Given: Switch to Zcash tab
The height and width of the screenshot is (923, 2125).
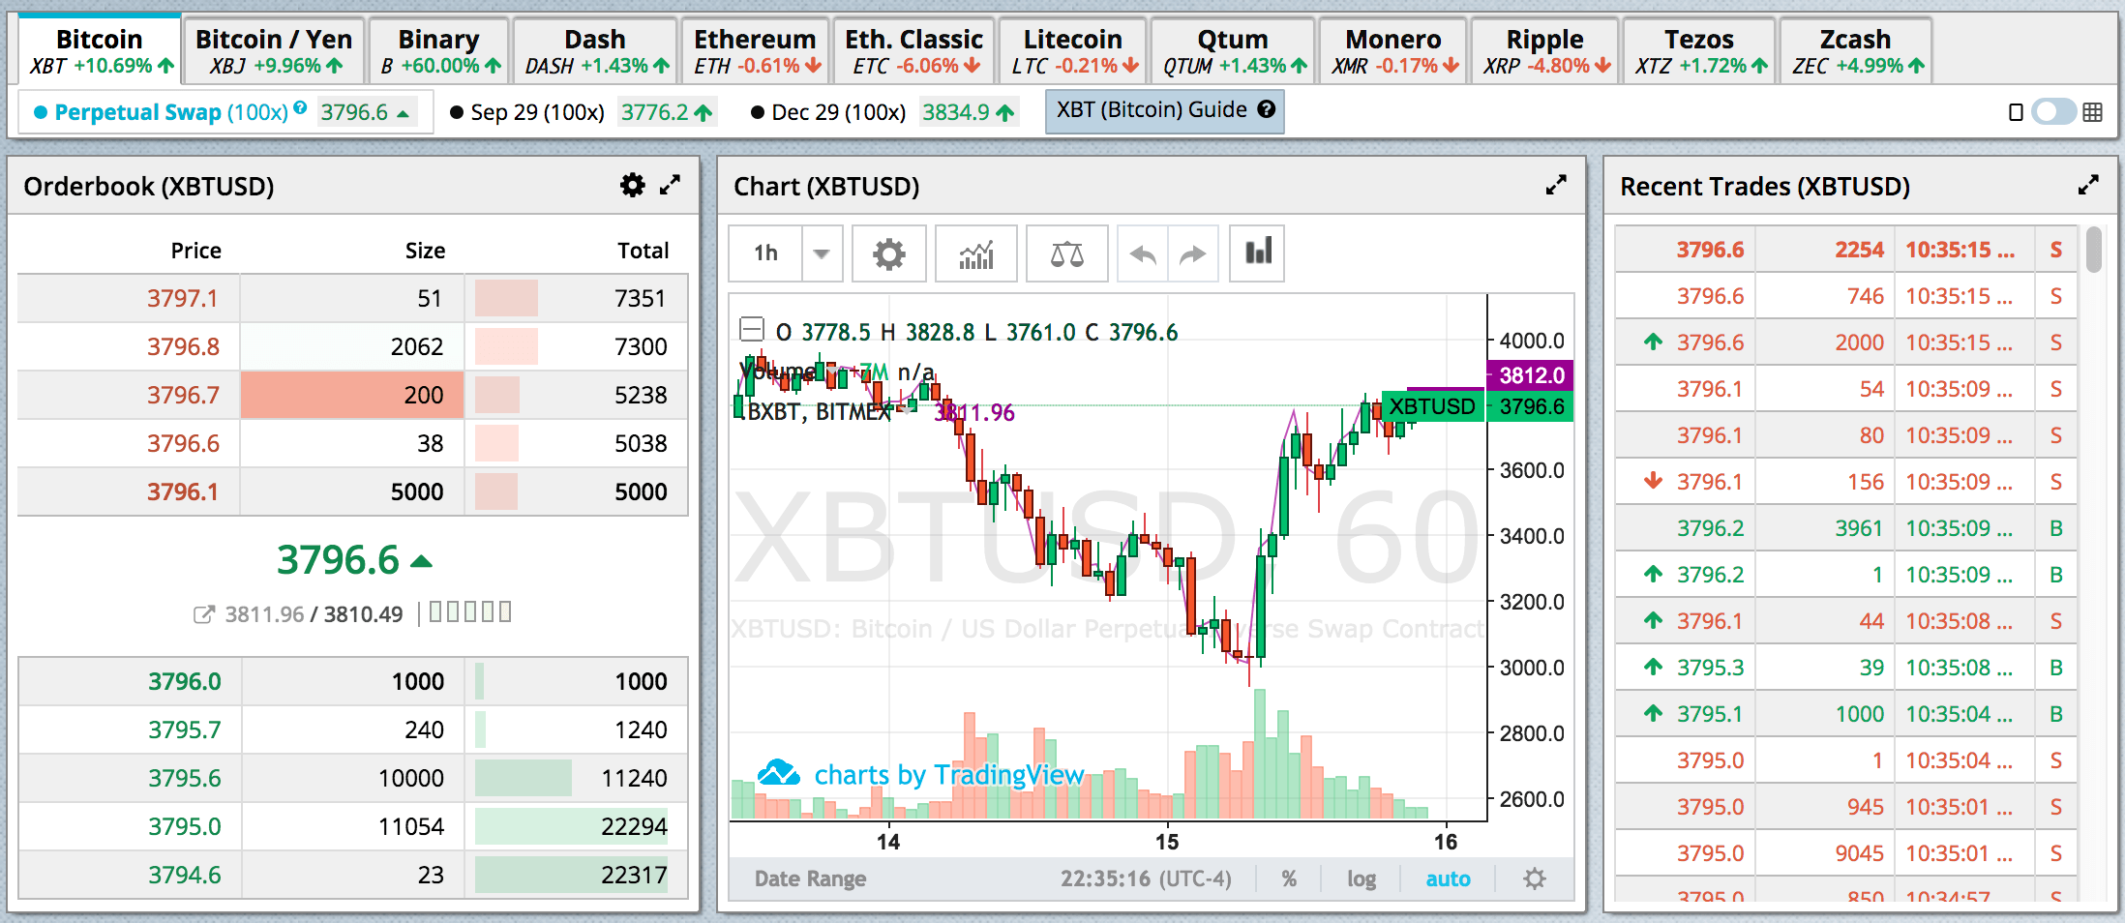Looking at the screenshot, I should tap(1856, 49).
